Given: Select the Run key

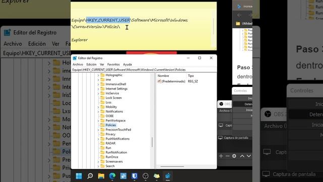Looking at the screenshot, I should point(109,148).
